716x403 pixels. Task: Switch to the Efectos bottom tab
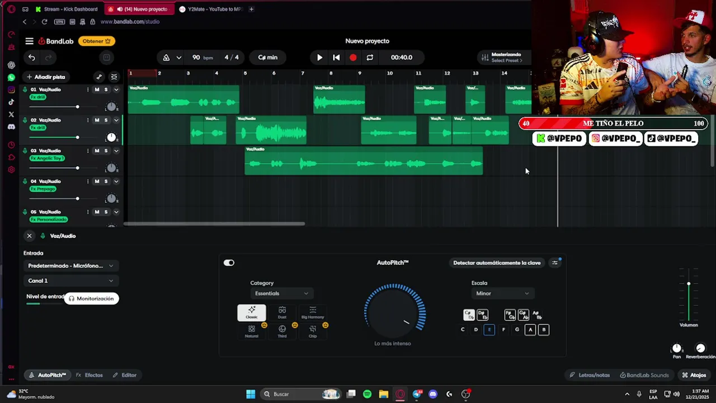click(89, 375)
